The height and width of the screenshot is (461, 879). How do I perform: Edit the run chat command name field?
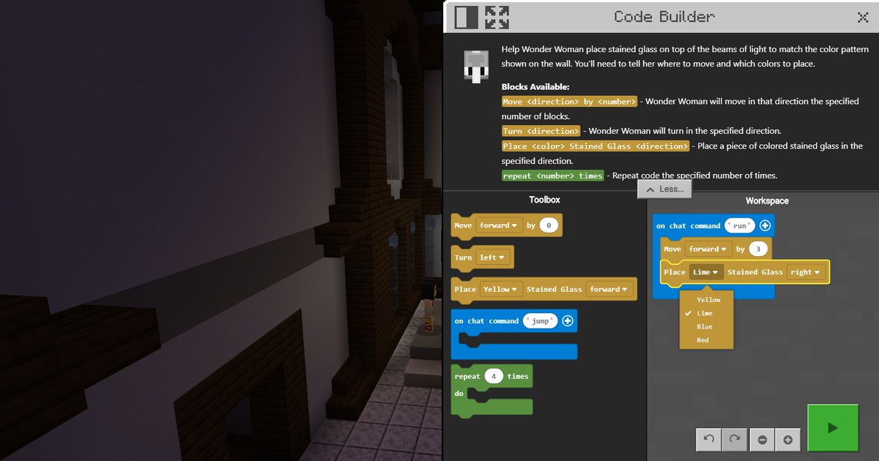pyautogui.click(x=740, y=226)
